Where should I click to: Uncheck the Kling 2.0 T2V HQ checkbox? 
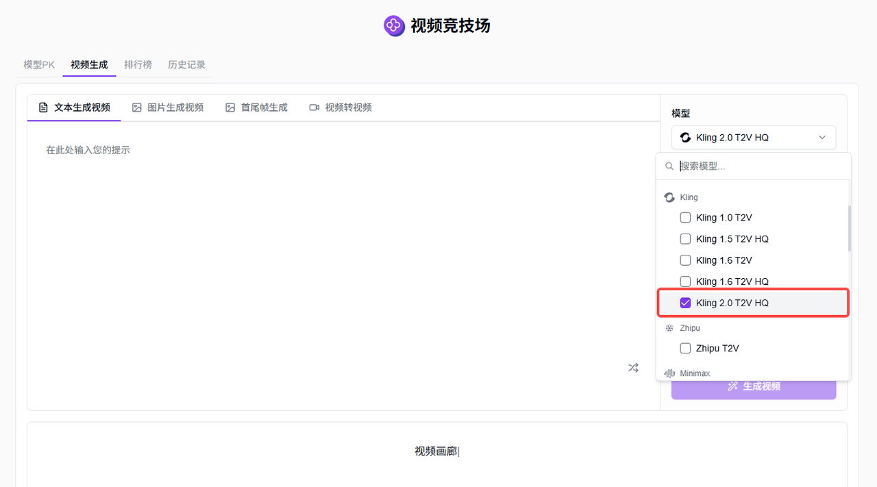[685, 303]
